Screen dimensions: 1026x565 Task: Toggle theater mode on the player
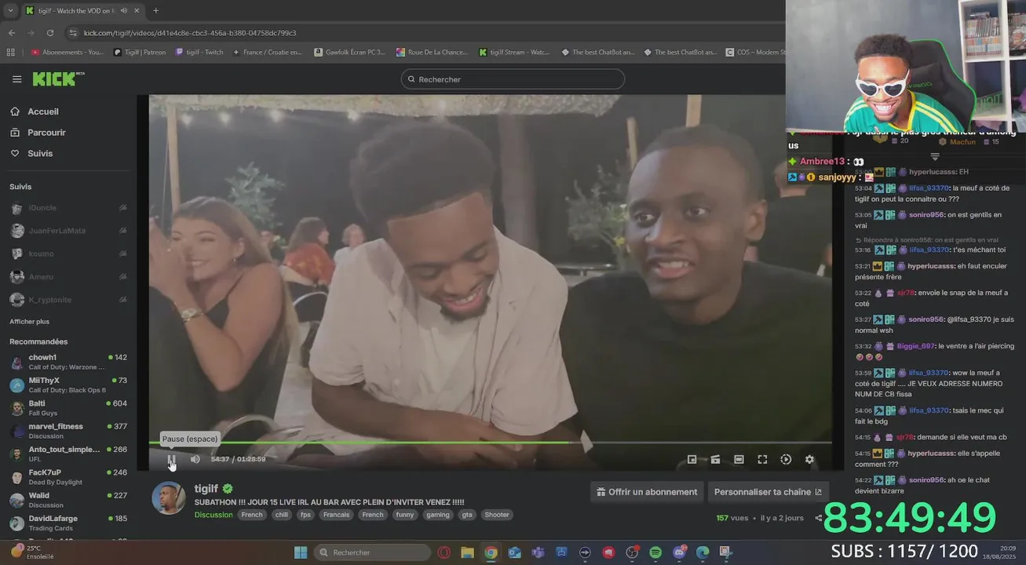tap(739, 459)
